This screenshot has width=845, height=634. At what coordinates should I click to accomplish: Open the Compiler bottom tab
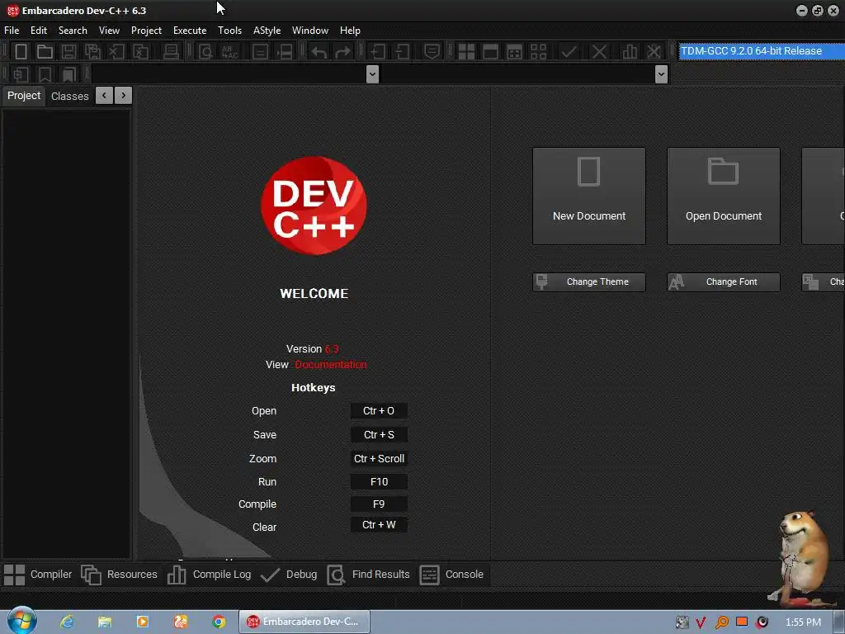[x=38, y=575]
